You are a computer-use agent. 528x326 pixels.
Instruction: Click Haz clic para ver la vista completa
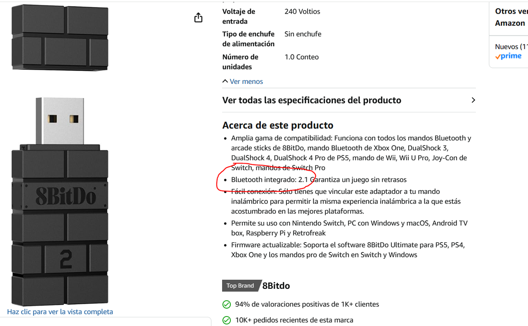[60, 312]
